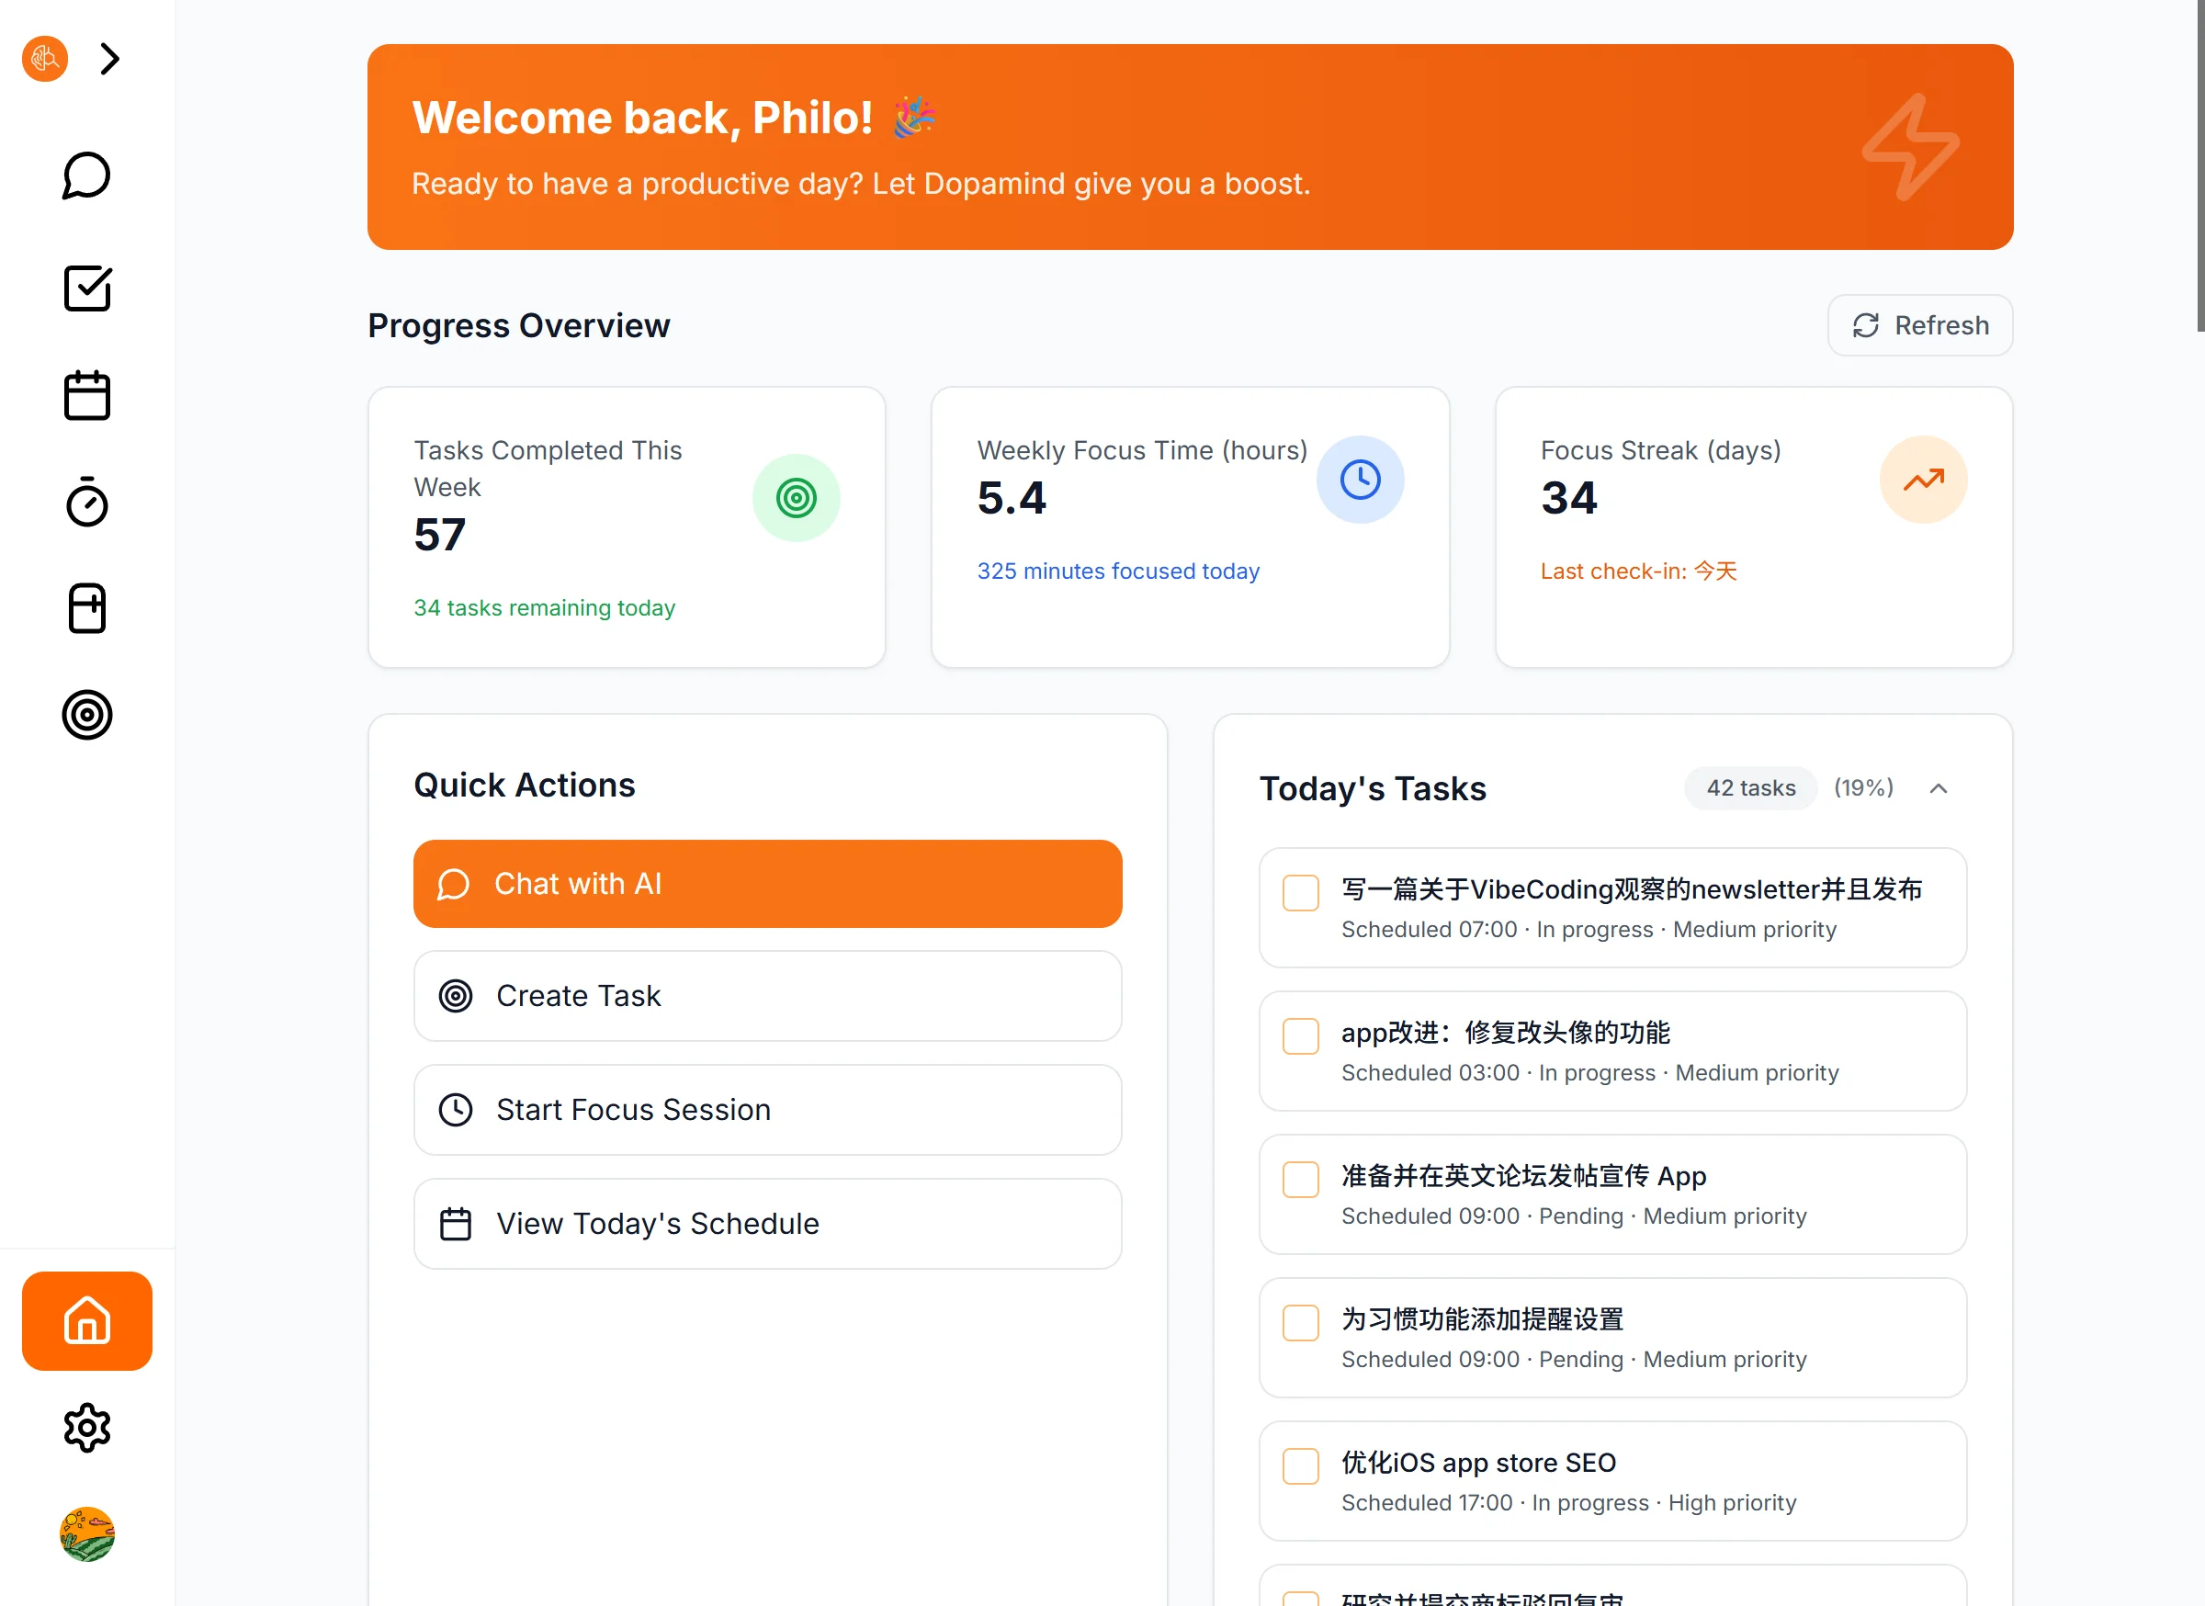
Task: Open the focus timer sidebar icon
Action: (x=86, y=502)
